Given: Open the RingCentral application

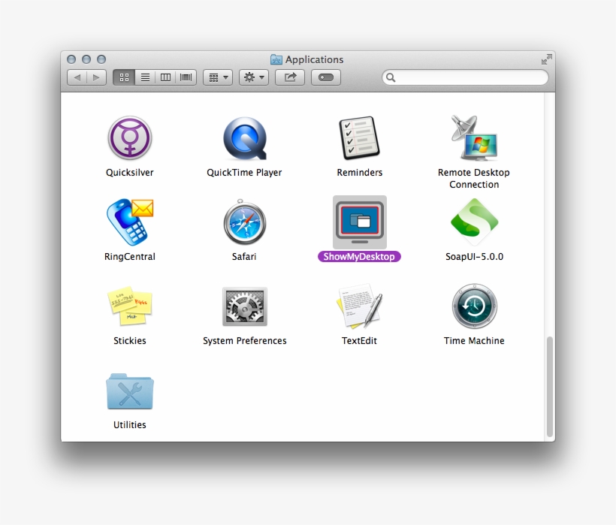Looking at the screenshot, I should [129, 223].
